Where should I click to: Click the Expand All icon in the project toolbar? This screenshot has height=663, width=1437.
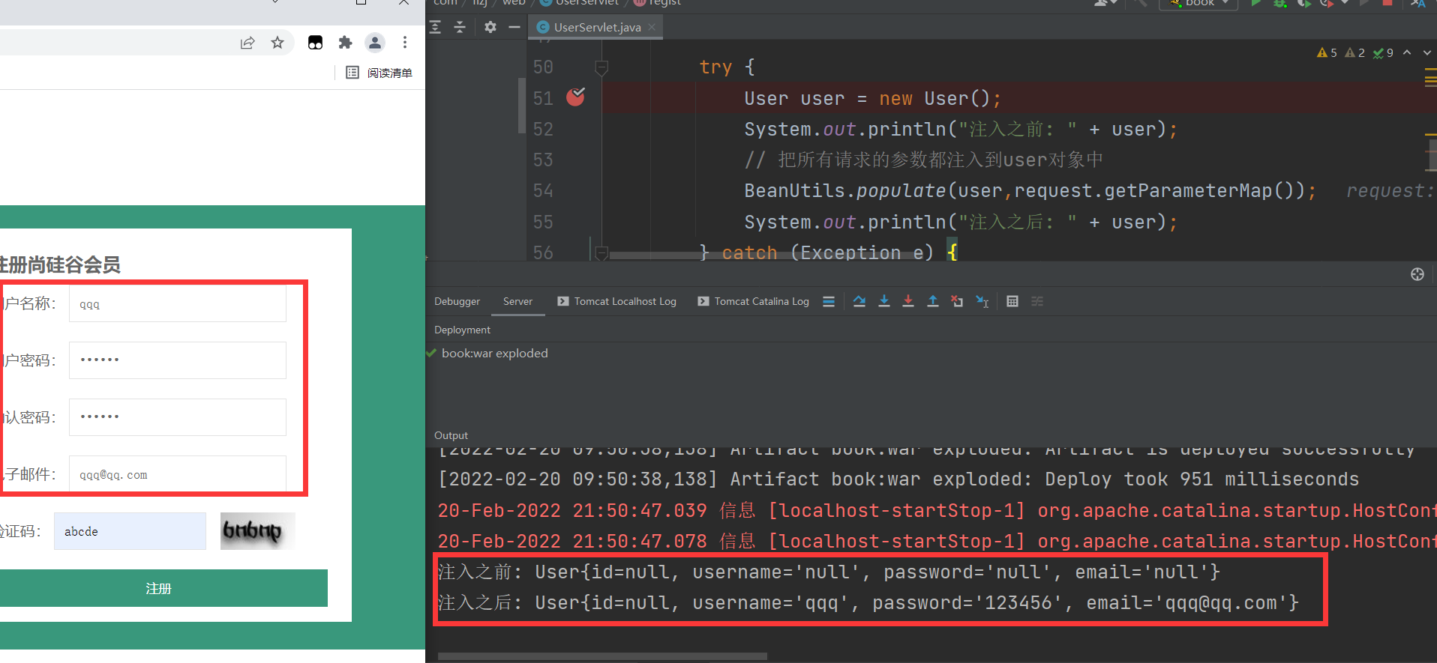[x=436, y=27]
